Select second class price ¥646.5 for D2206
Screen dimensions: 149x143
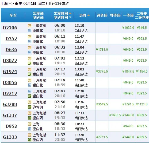[142, 28]
